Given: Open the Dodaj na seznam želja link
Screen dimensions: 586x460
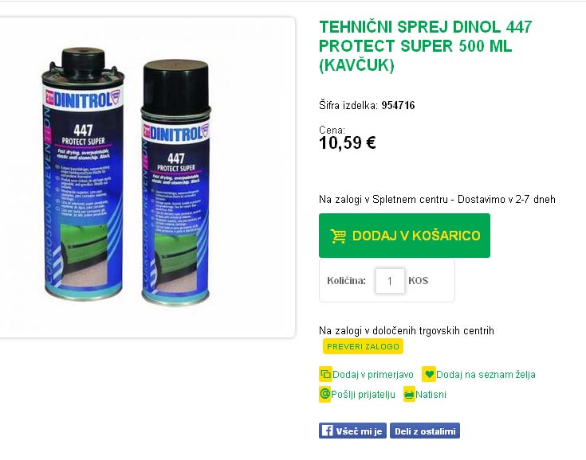Looking at the screenshot, I should click(x=486, y=375).
